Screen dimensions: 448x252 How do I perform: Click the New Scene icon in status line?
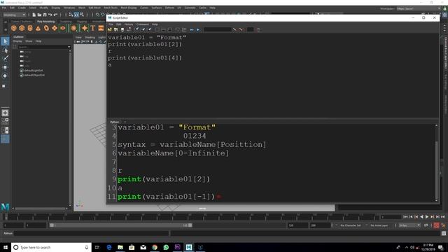34,15
